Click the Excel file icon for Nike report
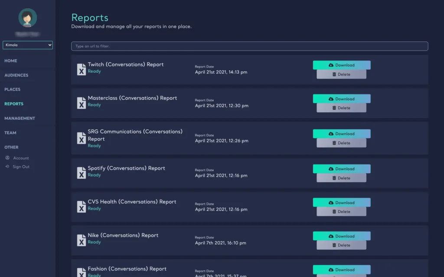Viewport: 444px width, 277px height. 81,240
